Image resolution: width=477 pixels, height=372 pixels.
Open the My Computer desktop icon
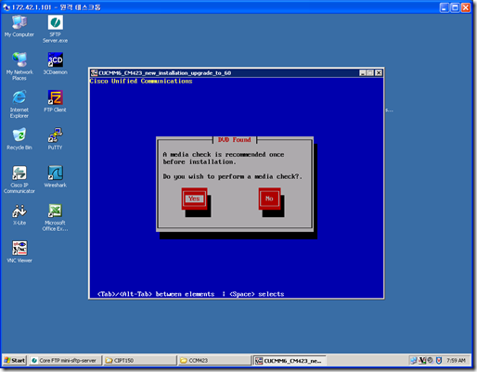(x=19, y=26)
